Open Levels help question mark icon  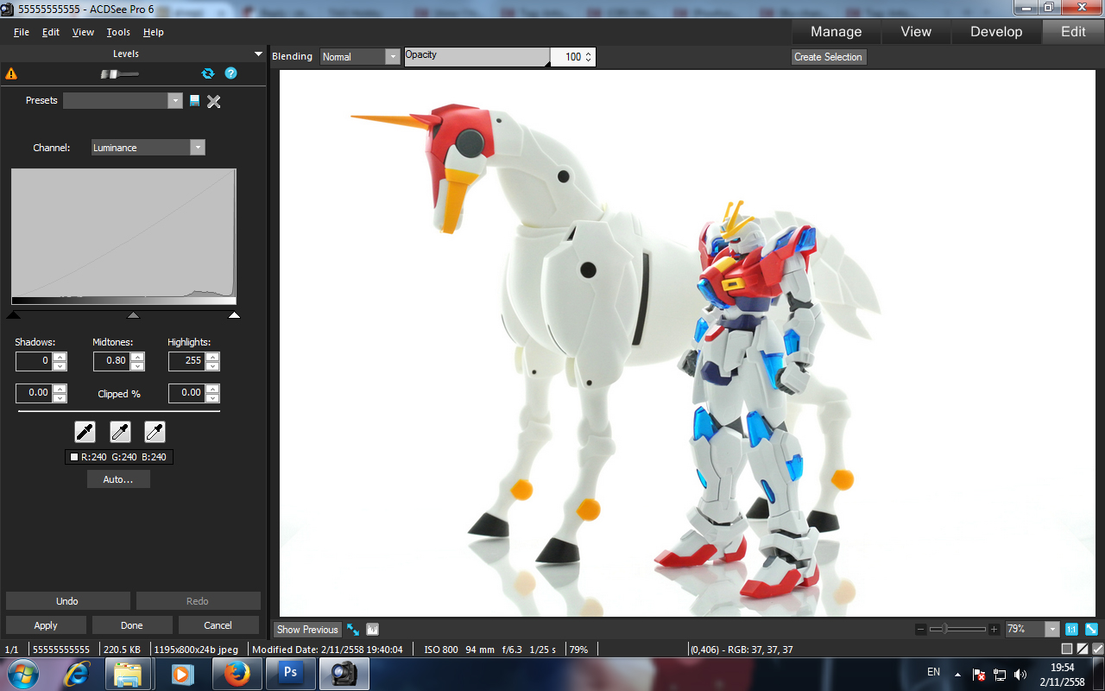[x=230, y=73]
